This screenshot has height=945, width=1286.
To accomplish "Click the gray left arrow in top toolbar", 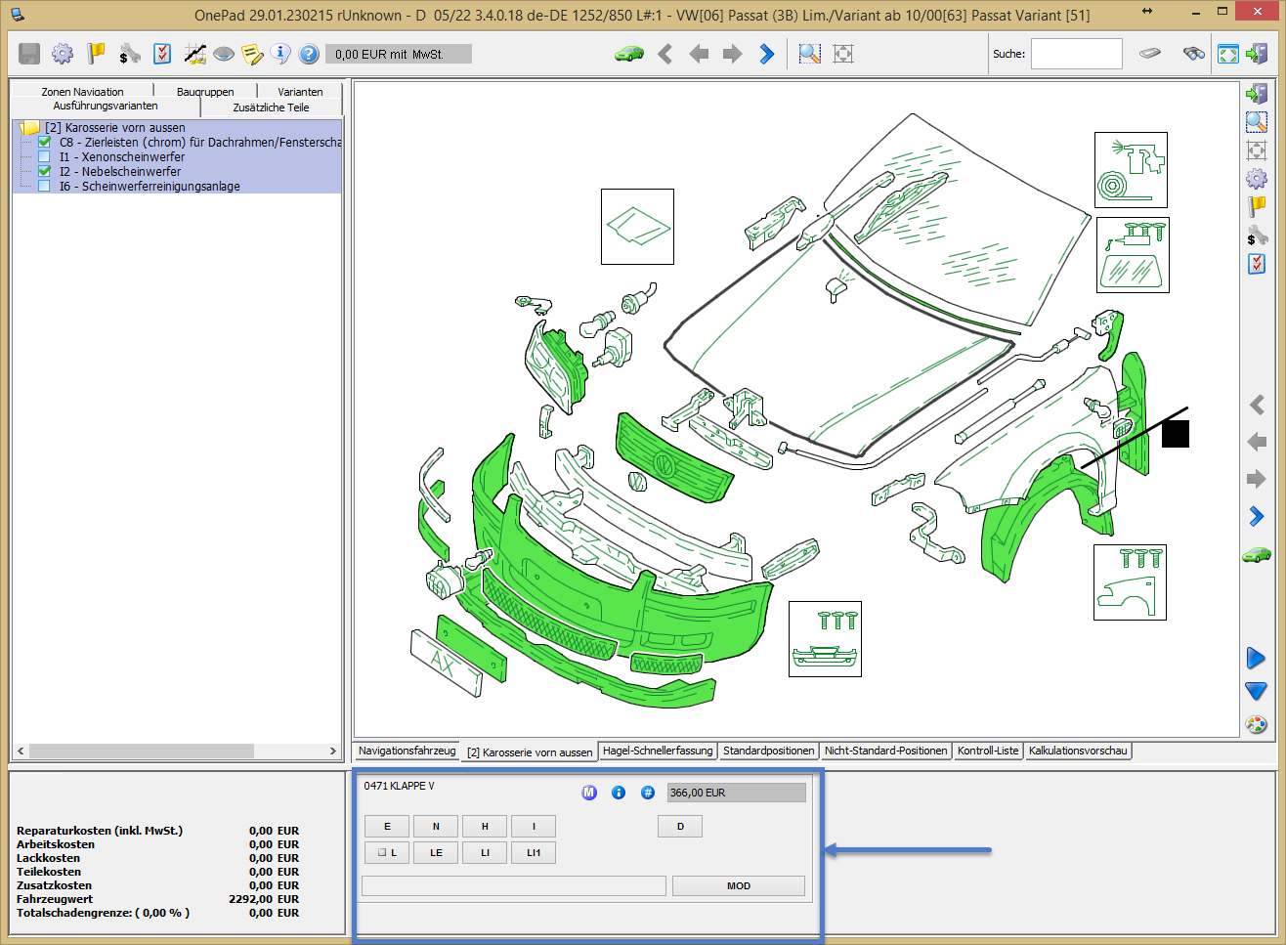I will click(699, 54).
